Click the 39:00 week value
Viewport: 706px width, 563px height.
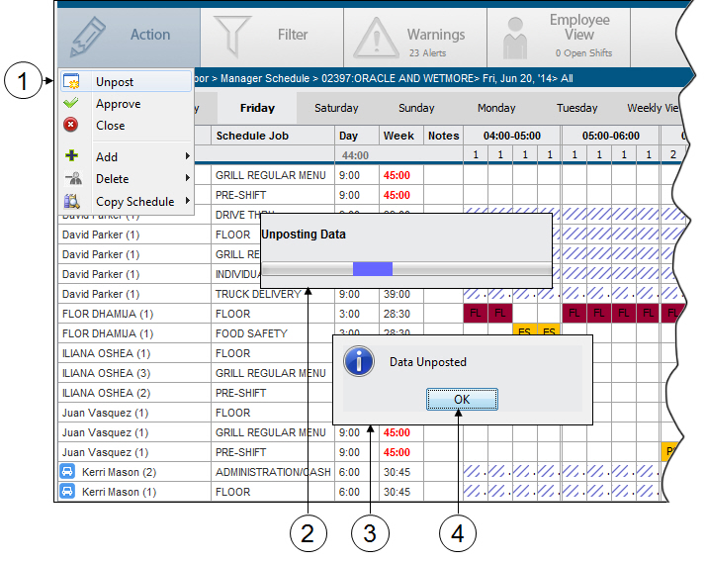pyautogui.click(x=397, y=294)
